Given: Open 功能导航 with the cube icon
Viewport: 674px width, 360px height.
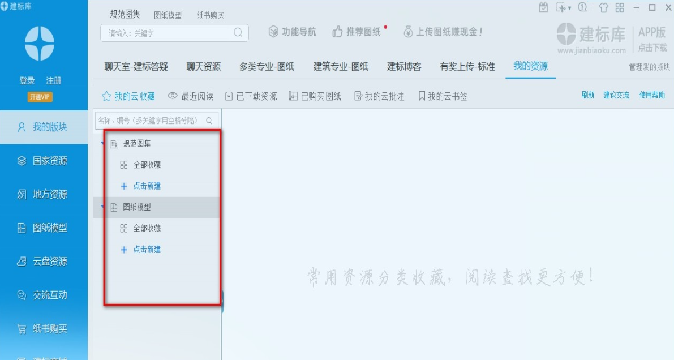Looking at the screenshot, I should tap(293, 31).
